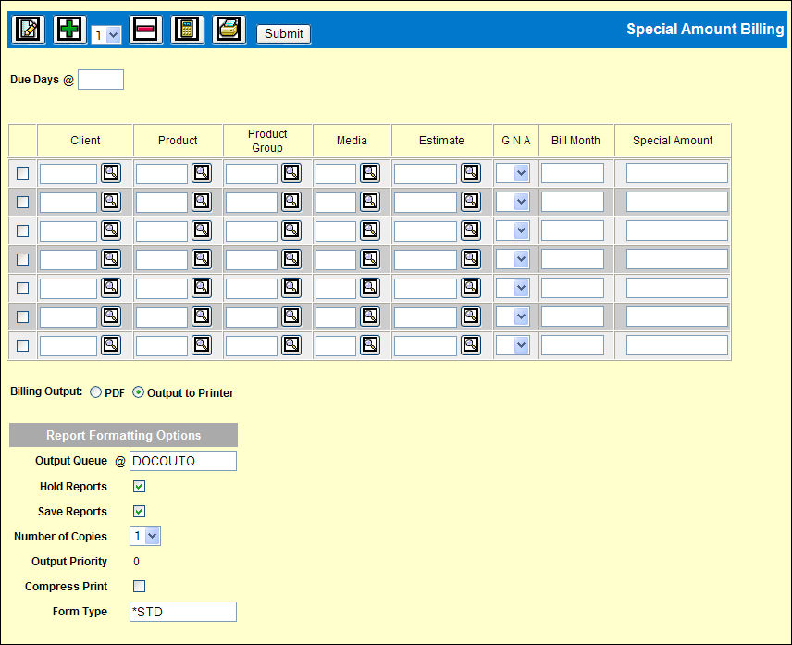
Task: Open G N A dropdown in third row
Action: click(514, 230)
